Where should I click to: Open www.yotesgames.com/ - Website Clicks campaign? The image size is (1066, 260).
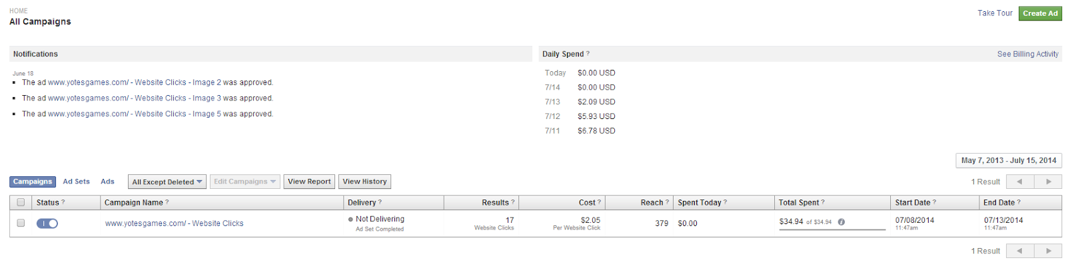[x=175, y=223]
